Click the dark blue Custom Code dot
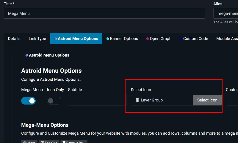238x143 pixels. [x=181, y=39]
